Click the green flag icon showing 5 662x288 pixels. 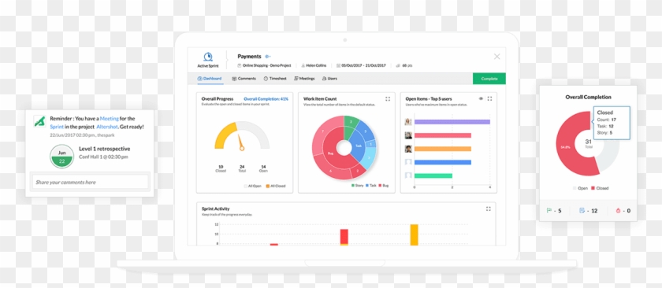(549, 210)
